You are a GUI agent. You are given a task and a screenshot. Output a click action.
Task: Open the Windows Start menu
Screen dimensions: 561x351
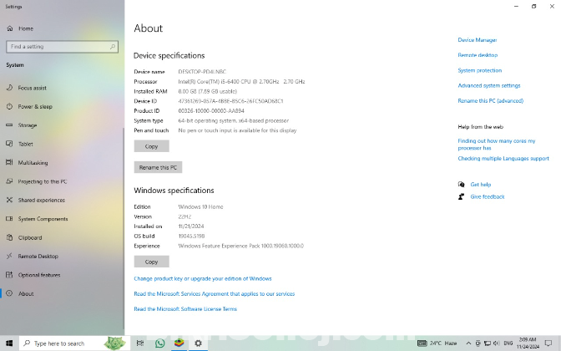(x=9, y=343)
